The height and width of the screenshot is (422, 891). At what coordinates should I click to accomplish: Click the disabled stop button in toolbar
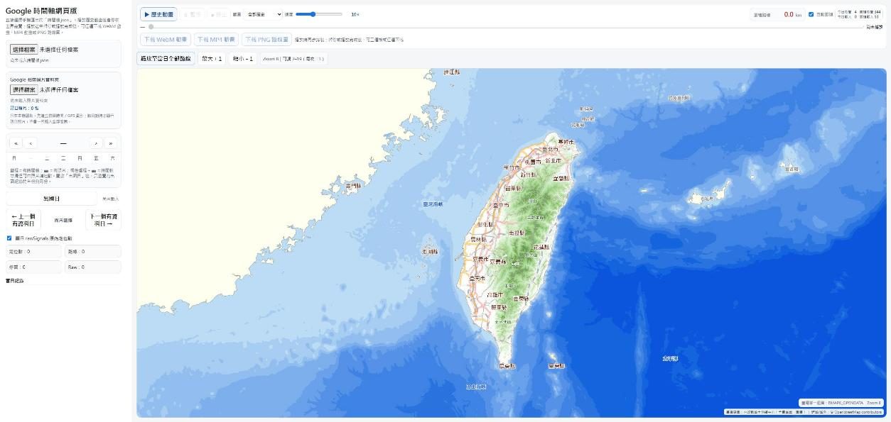219,14
